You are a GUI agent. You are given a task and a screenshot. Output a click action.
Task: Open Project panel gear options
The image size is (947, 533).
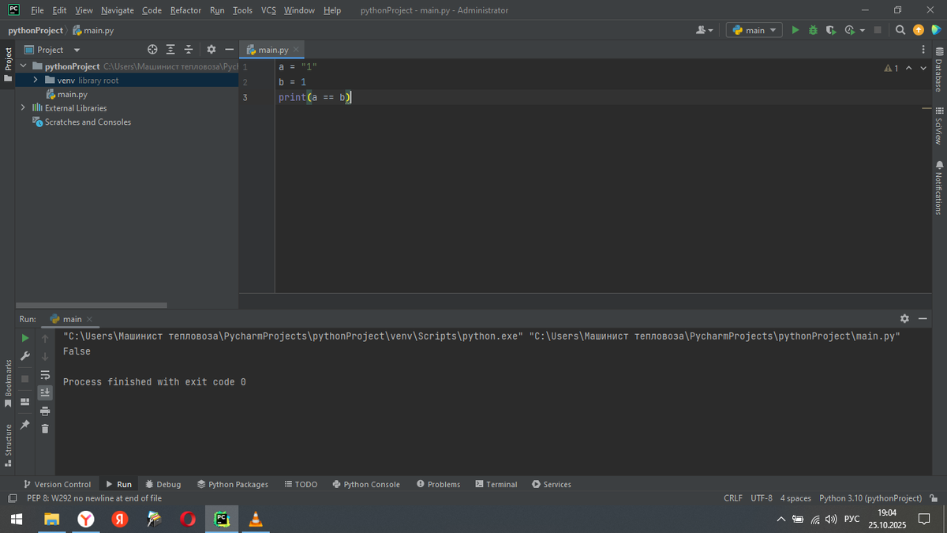click(211, 50)
